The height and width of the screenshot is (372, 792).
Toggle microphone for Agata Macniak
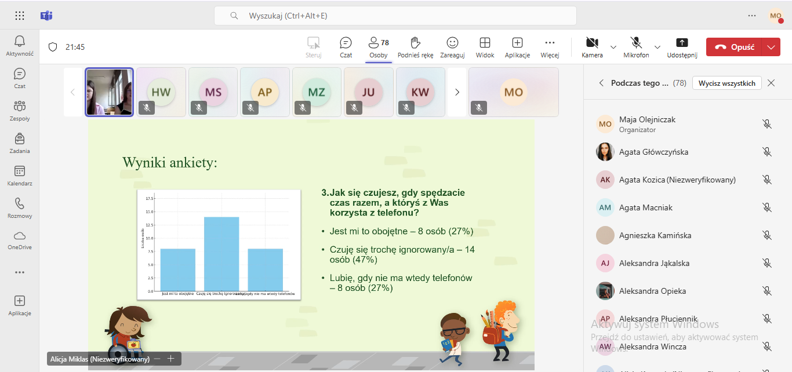[x=767, y=207]
